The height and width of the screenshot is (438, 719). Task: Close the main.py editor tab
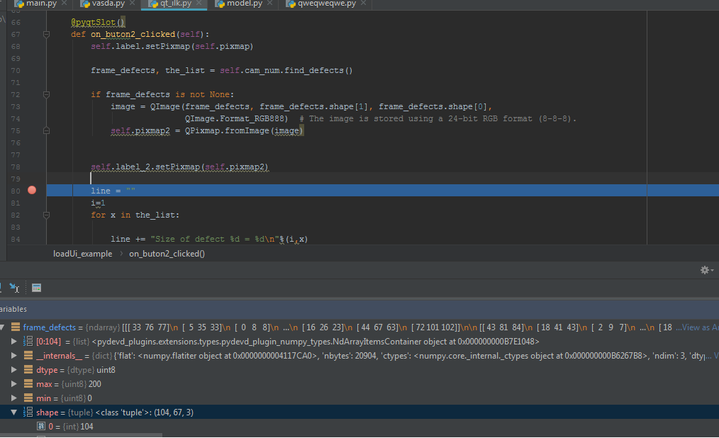(65, 4)
